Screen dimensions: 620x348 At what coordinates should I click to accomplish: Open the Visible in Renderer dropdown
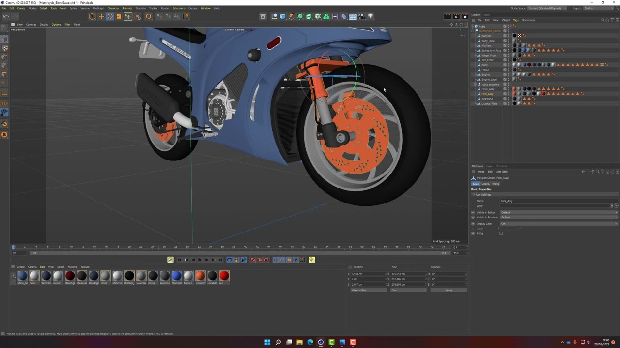pyautogui.click(x=558, y=217)
